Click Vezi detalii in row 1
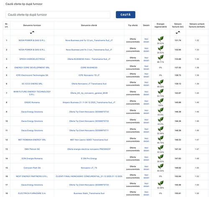 click(146, 40)
